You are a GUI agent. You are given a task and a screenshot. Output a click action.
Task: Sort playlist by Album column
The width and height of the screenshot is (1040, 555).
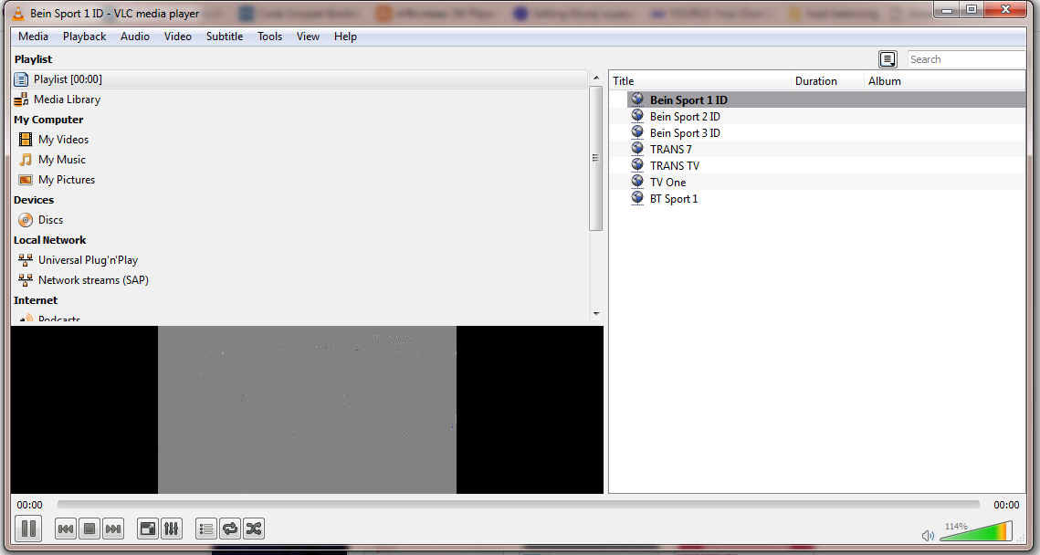[945, 81]
